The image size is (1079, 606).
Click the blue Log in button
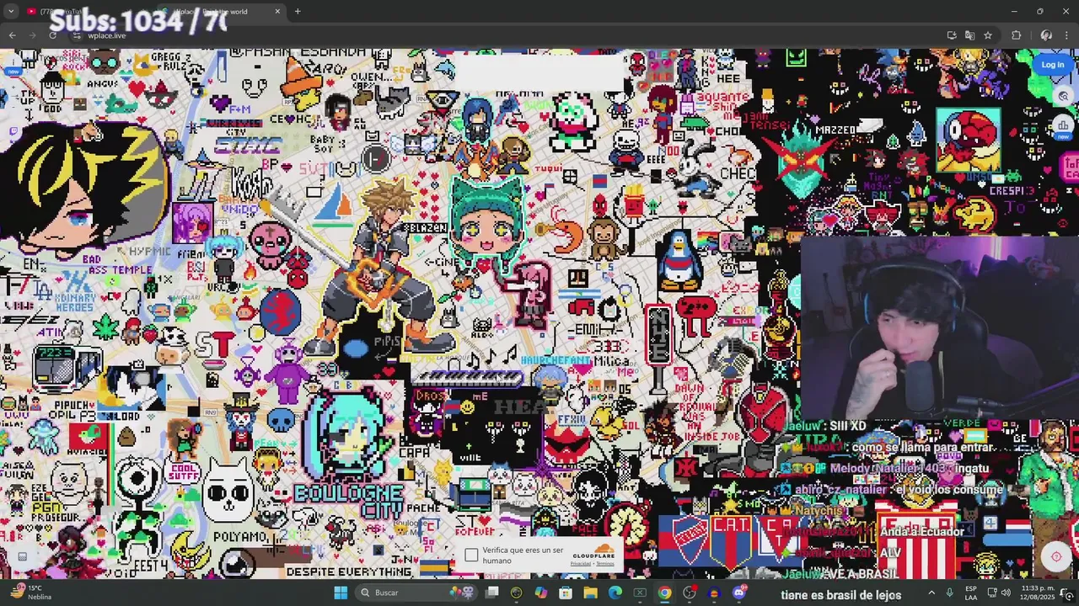[x=1052, y=65]
